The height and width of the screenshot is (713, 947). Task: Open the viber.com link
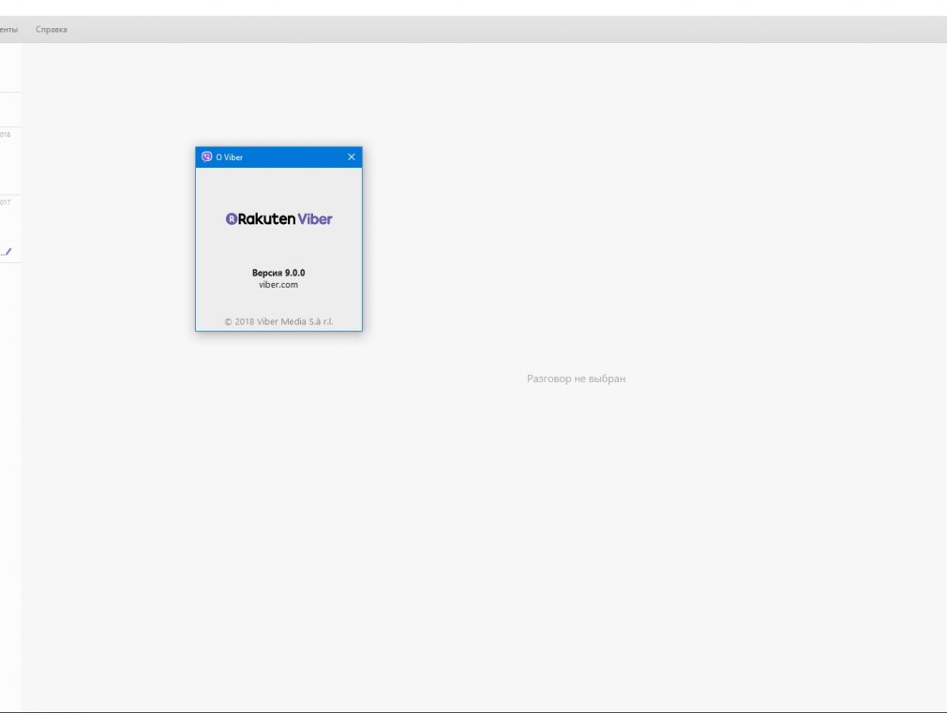(278, 284)
